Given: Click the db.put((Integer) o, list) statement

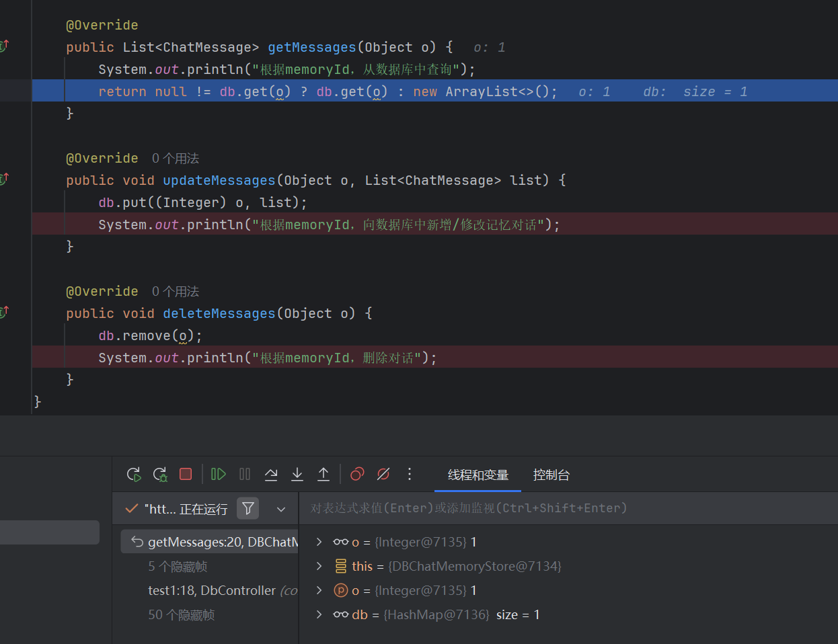Looking at the screenshot, I should (202, 202).
